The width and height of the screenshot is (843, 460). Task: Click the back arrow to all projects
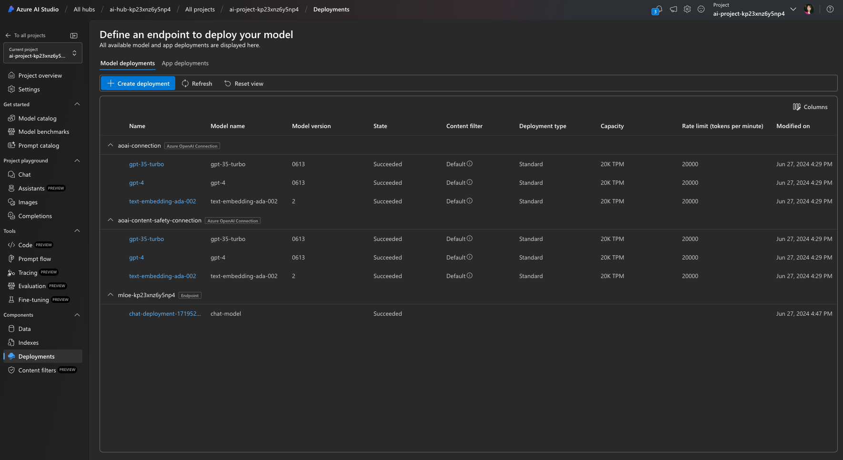click(8, 35)
